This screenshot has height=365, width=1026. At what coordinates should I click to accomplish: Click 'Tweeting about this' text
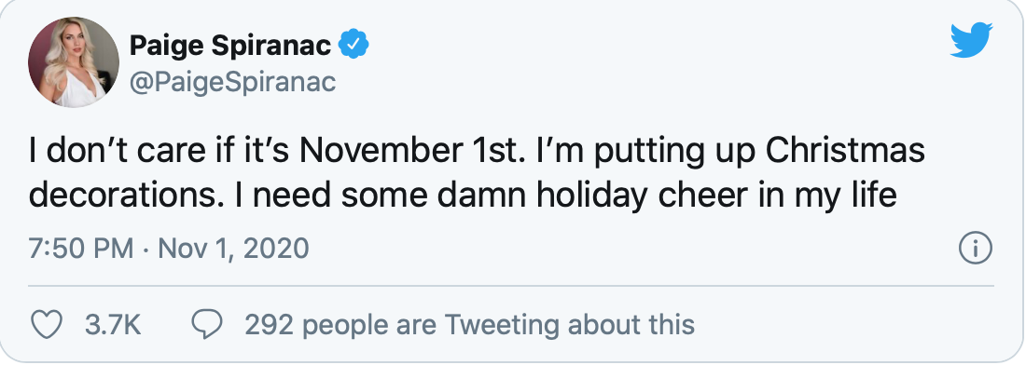coord(569,325)
